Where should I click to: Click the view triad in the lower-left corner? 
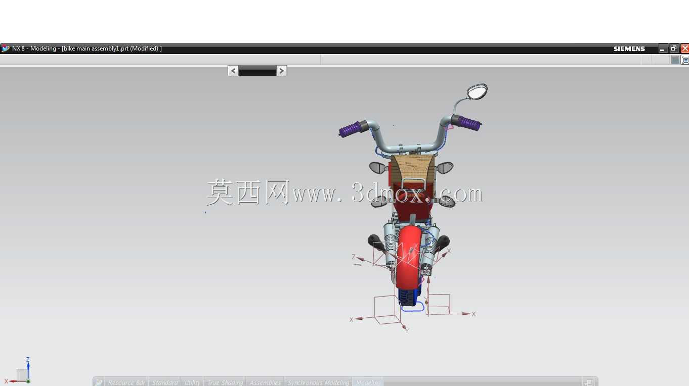tap(19, 372)
